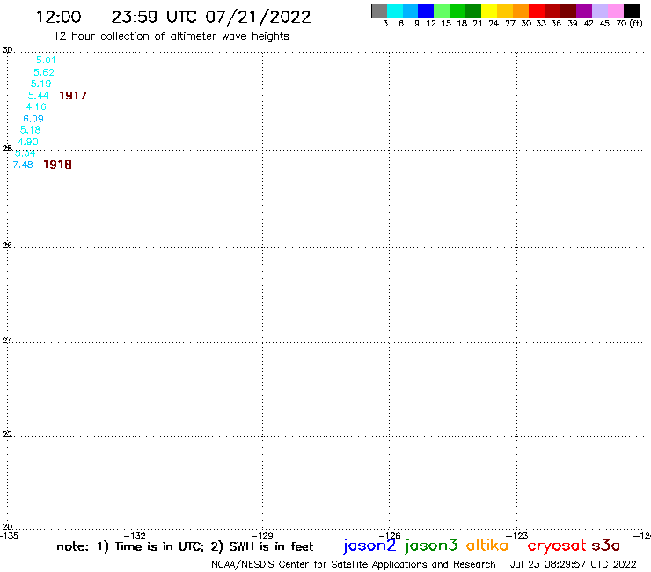Click wave height value 5.19

point(40,84)
